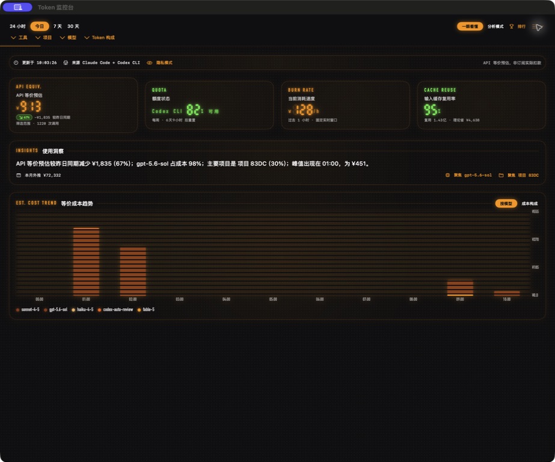
Task: Click the 95% cache reuse value
Action: [432, 110]
